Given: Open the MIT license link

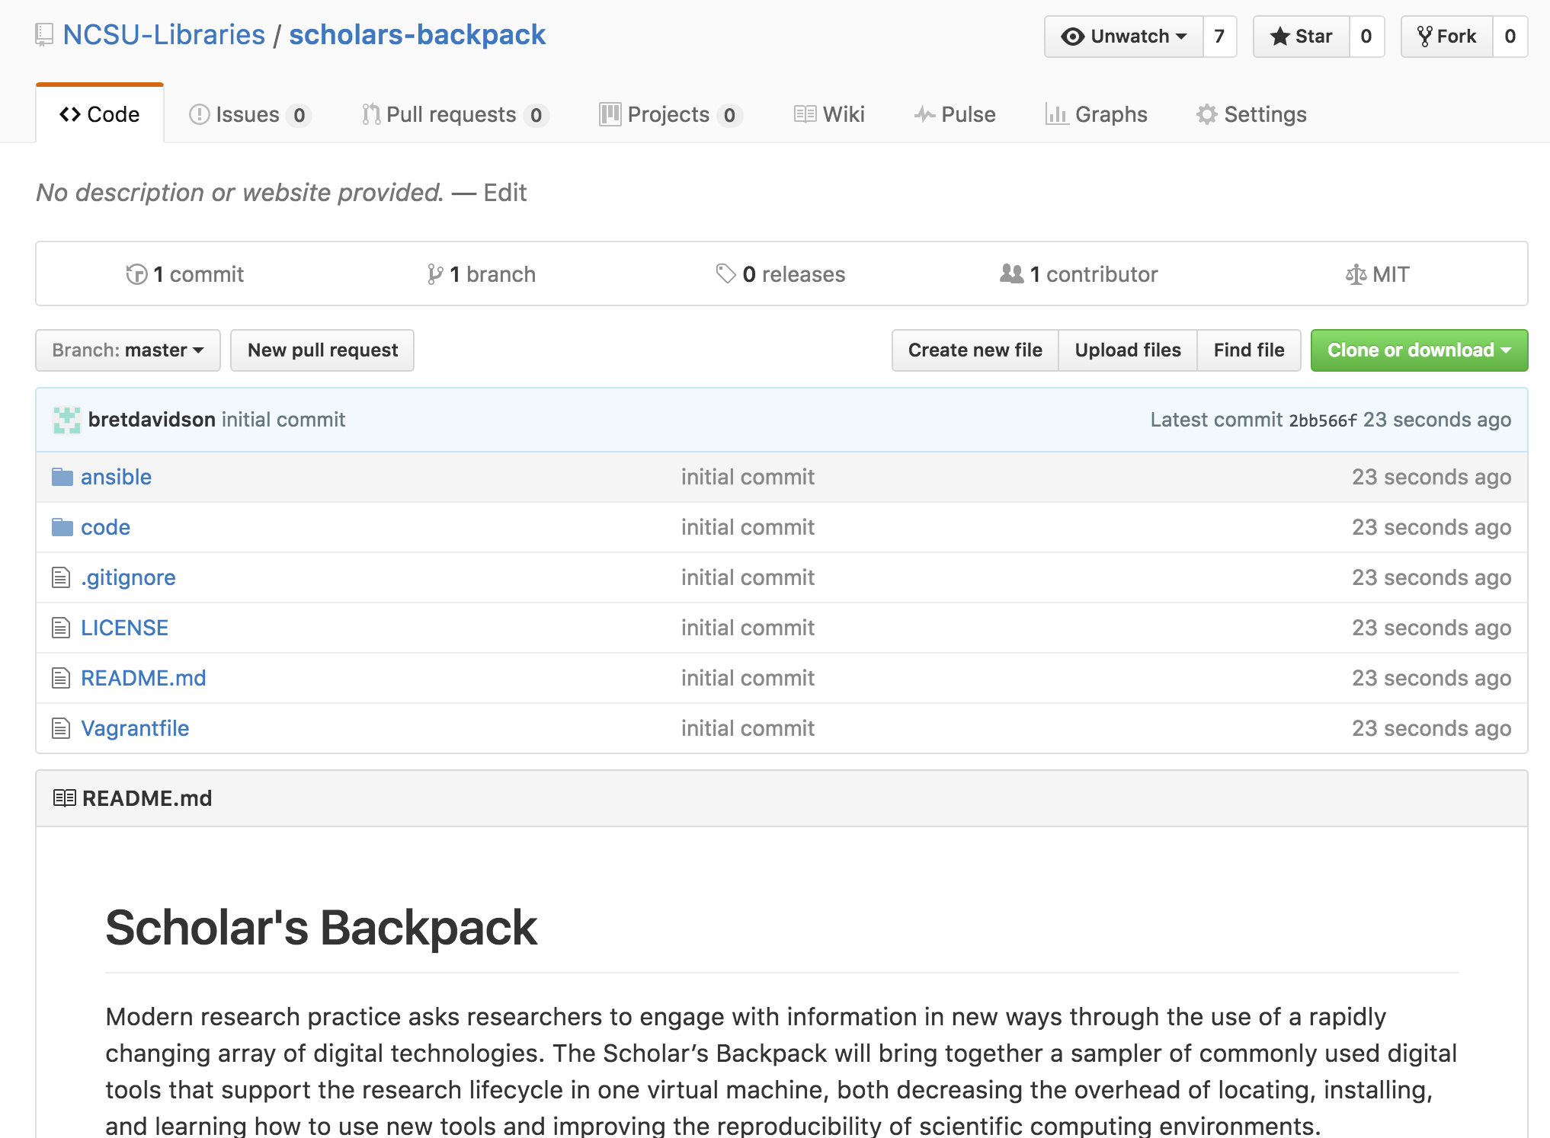Looking at the screenshot, I should [x=1378, y=274].
